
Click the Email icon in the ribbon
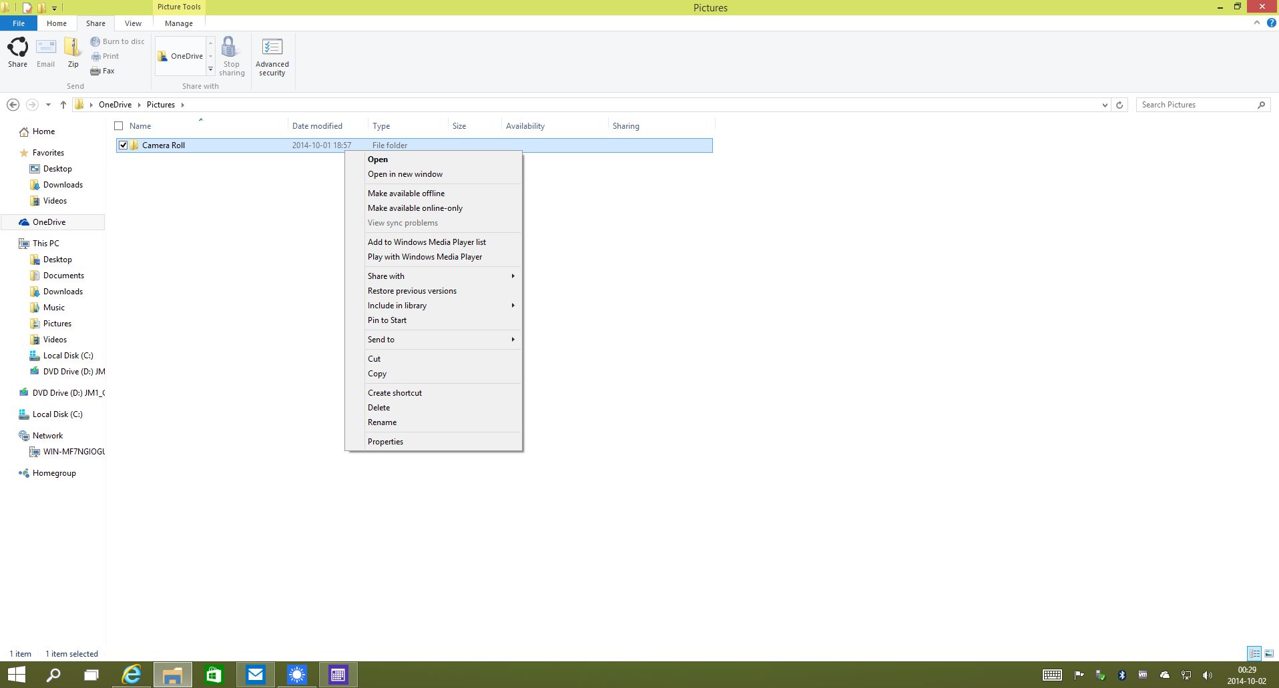point(46,52)
